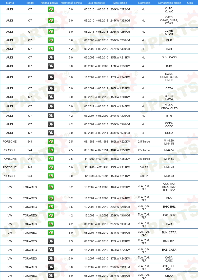Click the petrol icon in the Touareg 06.2006 BAR row

51,224
